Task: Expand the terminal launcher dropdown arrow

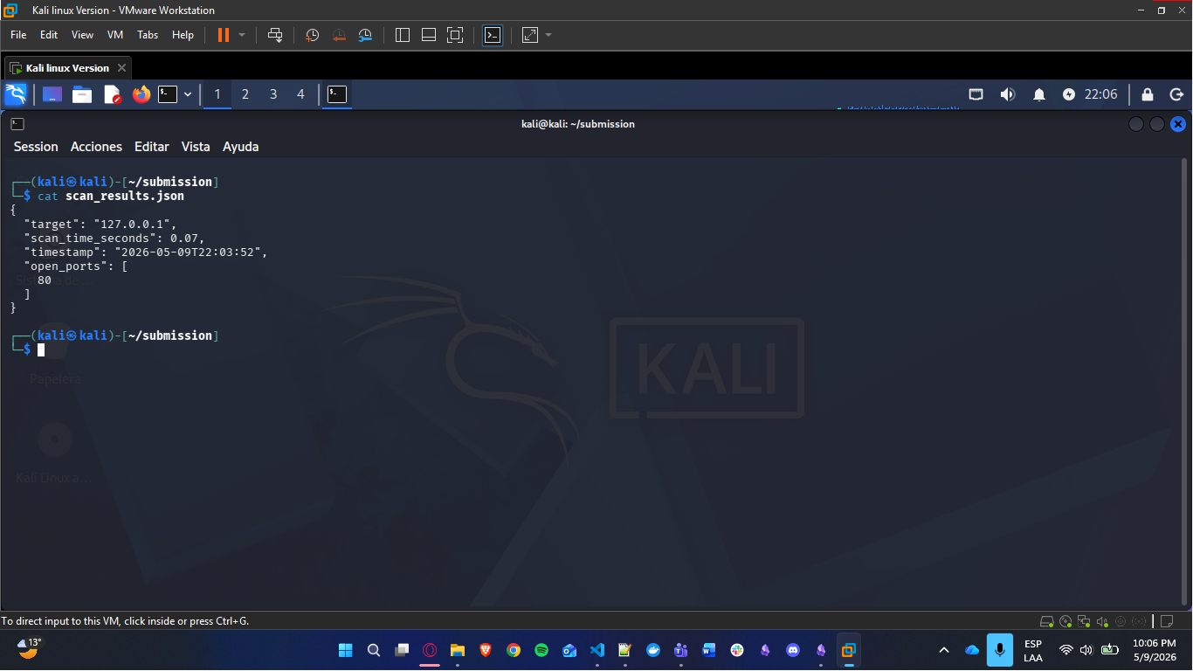Action: (x=188, y=94)
